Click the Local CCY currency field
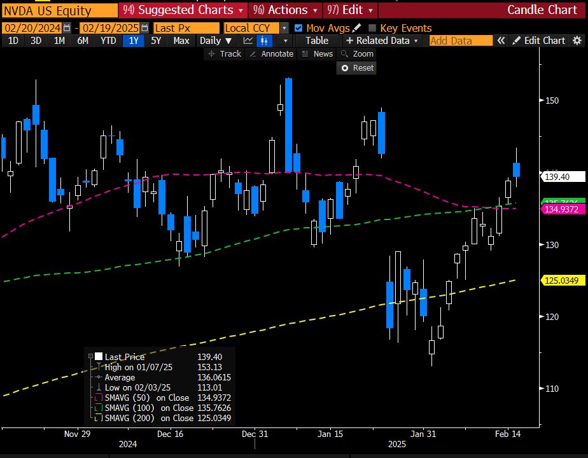 [251, 28]
